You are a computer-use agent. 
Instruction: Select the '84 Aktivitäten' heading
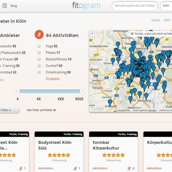click(x=62, y=36)
